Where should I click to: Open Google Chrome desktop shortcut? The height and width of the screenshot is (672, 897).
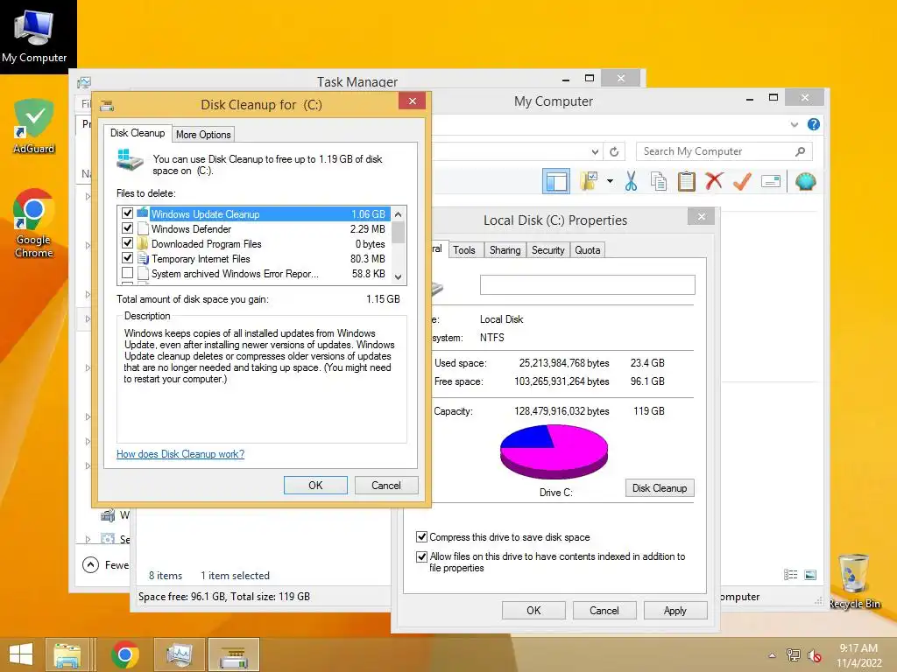[x=34, y=223]
